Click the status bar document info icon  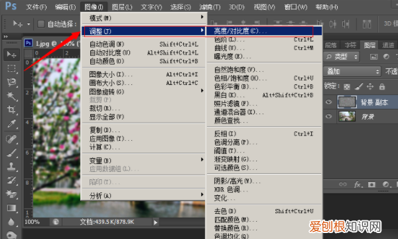(56, 222)
